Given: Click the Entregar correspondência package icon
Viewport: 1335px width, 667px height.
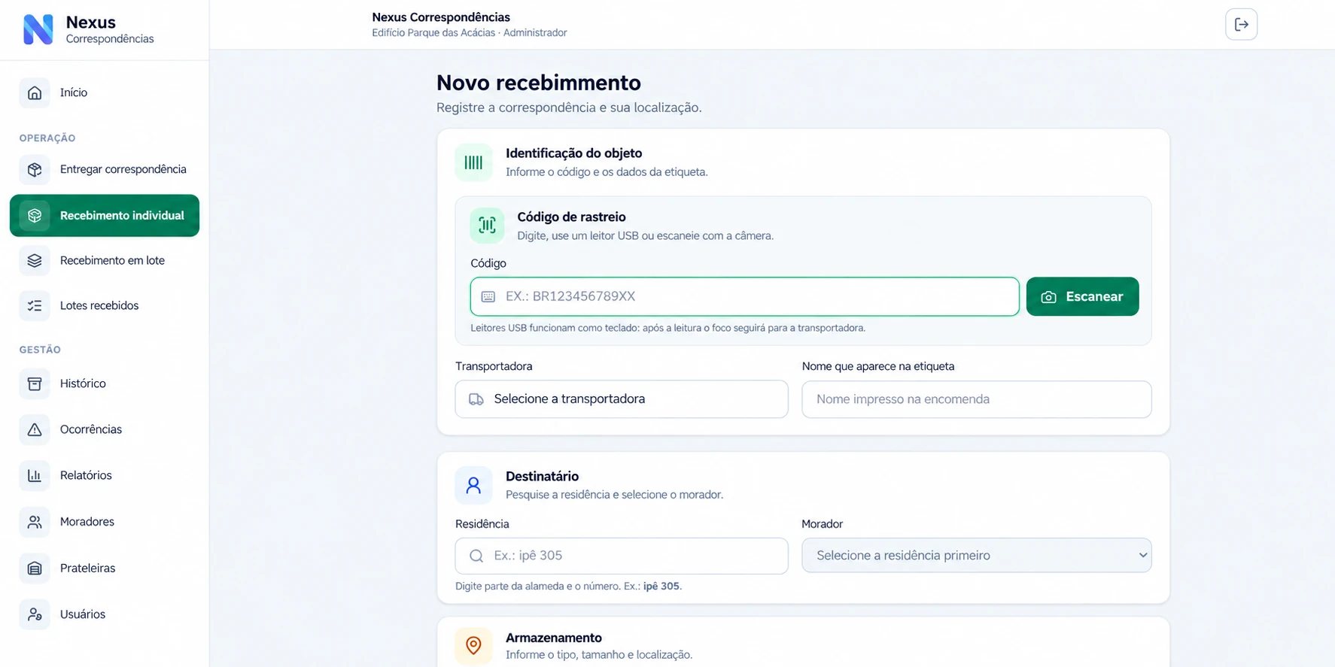Looking at the screenshot, I should click(35, 169).
